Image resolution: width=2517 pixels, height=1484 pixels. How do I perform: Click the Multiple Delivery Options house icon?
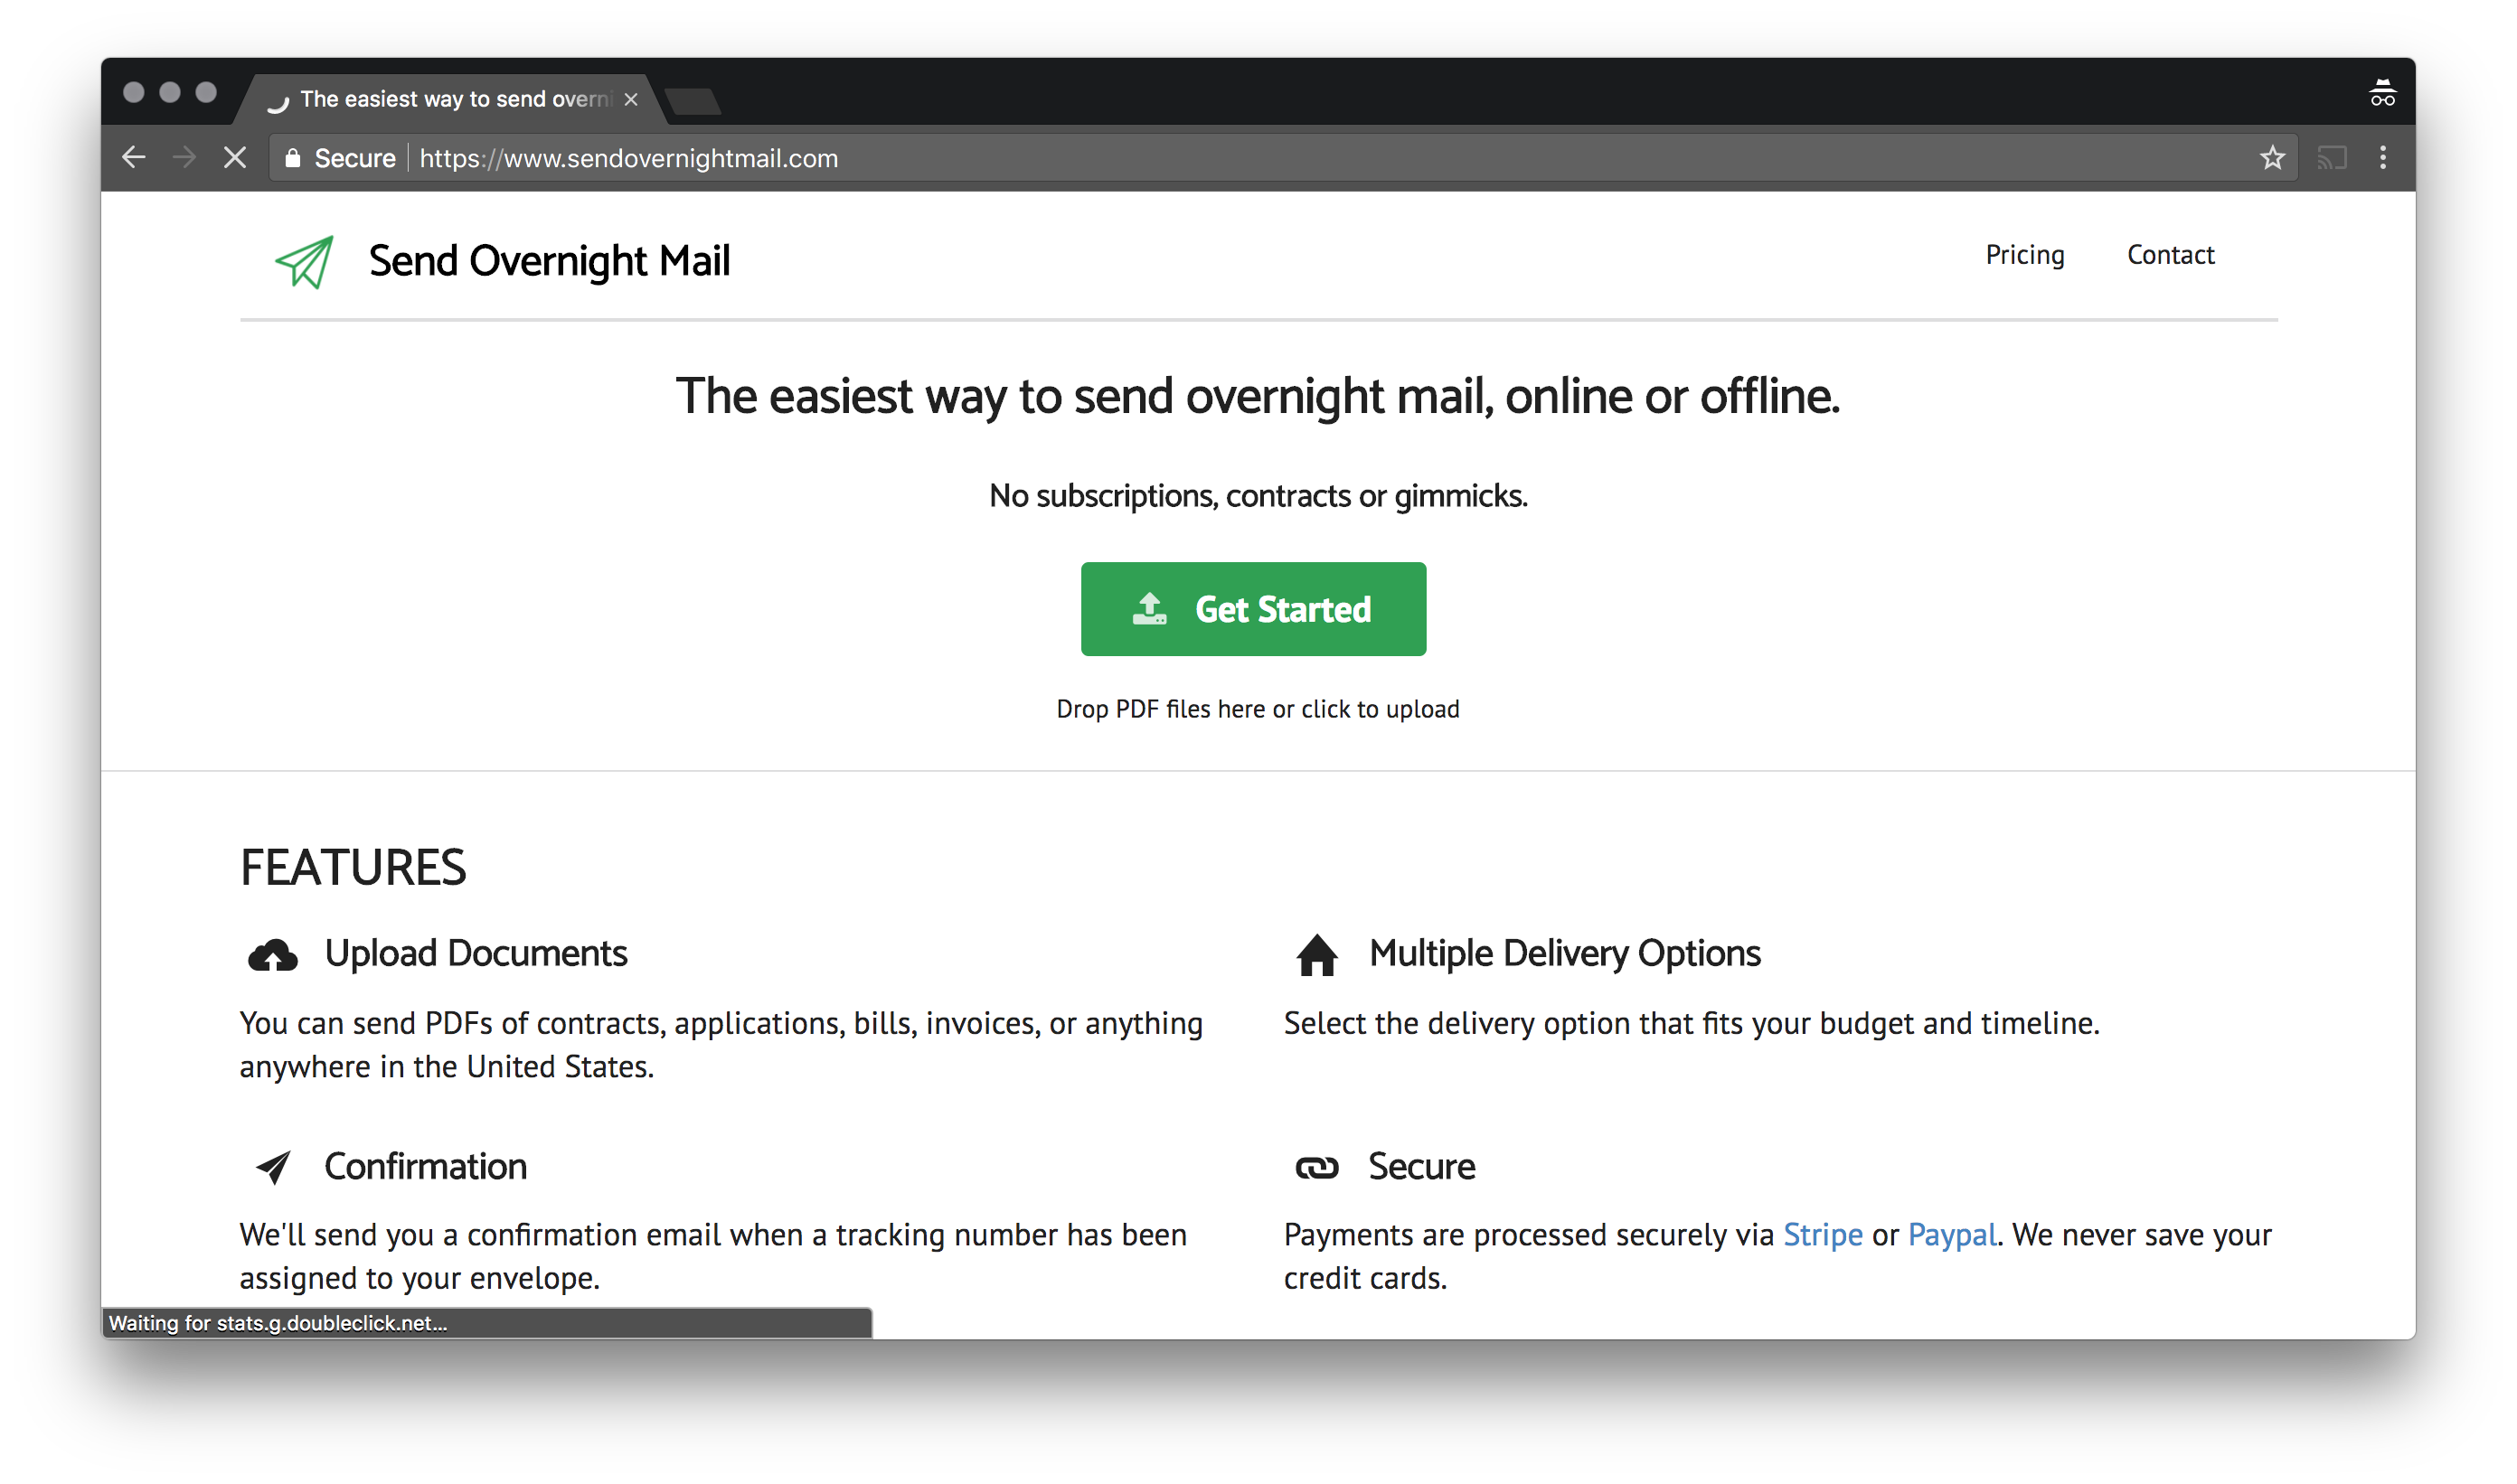(x=1316, y=955)
